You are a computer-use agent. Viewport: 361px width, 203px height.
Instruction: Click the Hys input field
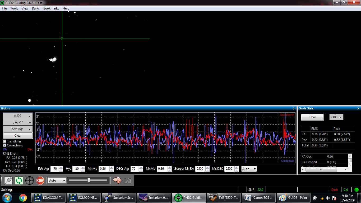(77, 169)
